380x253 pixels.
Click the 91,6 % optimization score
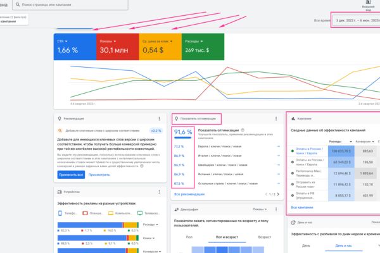[x=183, y=132]
